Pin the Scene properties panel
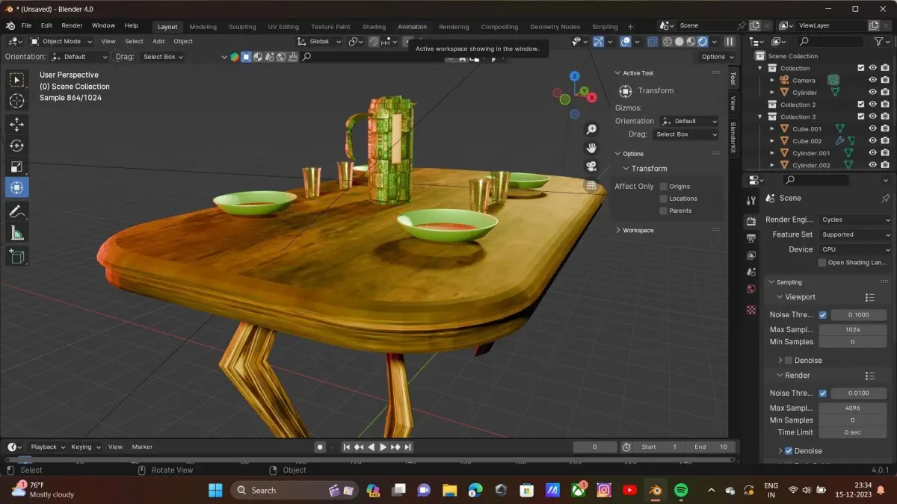Image resolution: width=897 pixels, height=504 pixels. point(885,198)
